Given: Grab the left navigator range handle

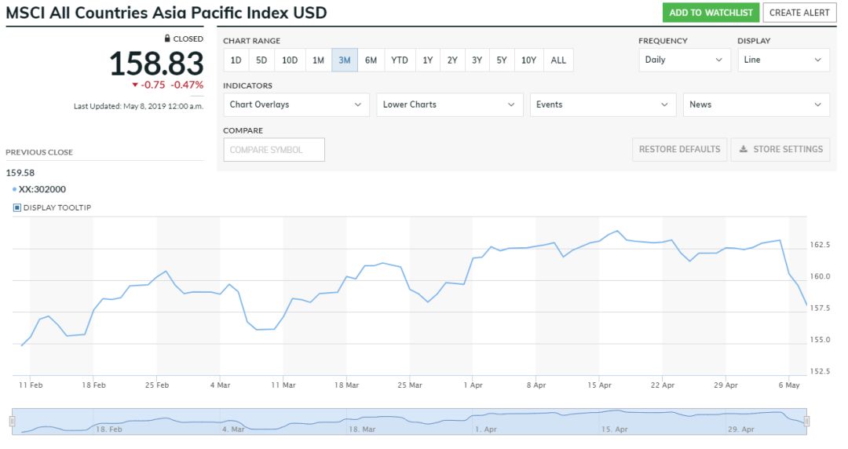Looking at the screenshot, I should click(12, 422).
